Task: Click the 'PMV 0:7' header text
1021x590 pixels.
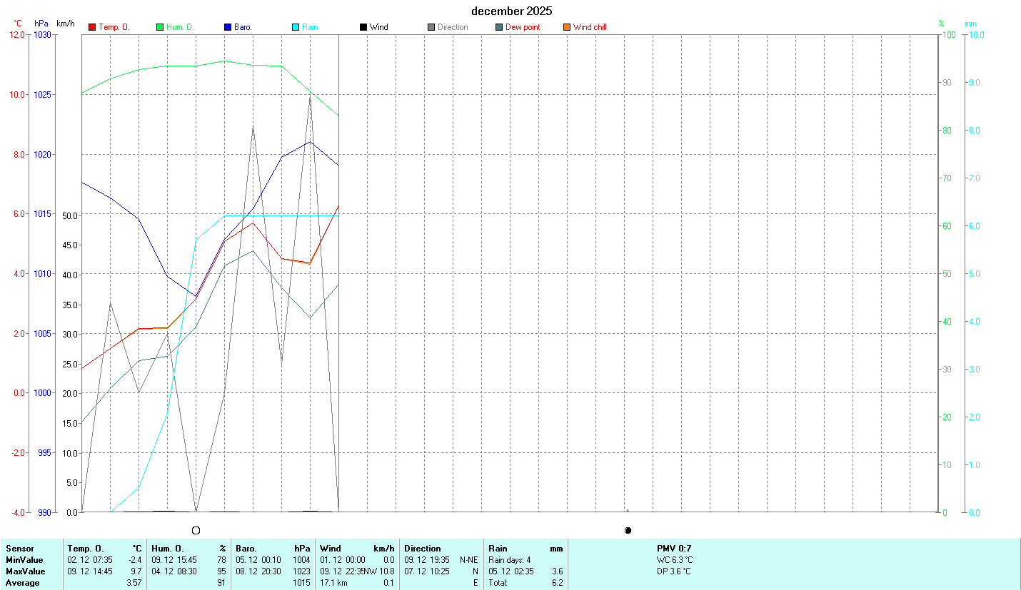Action: (674, 548)
